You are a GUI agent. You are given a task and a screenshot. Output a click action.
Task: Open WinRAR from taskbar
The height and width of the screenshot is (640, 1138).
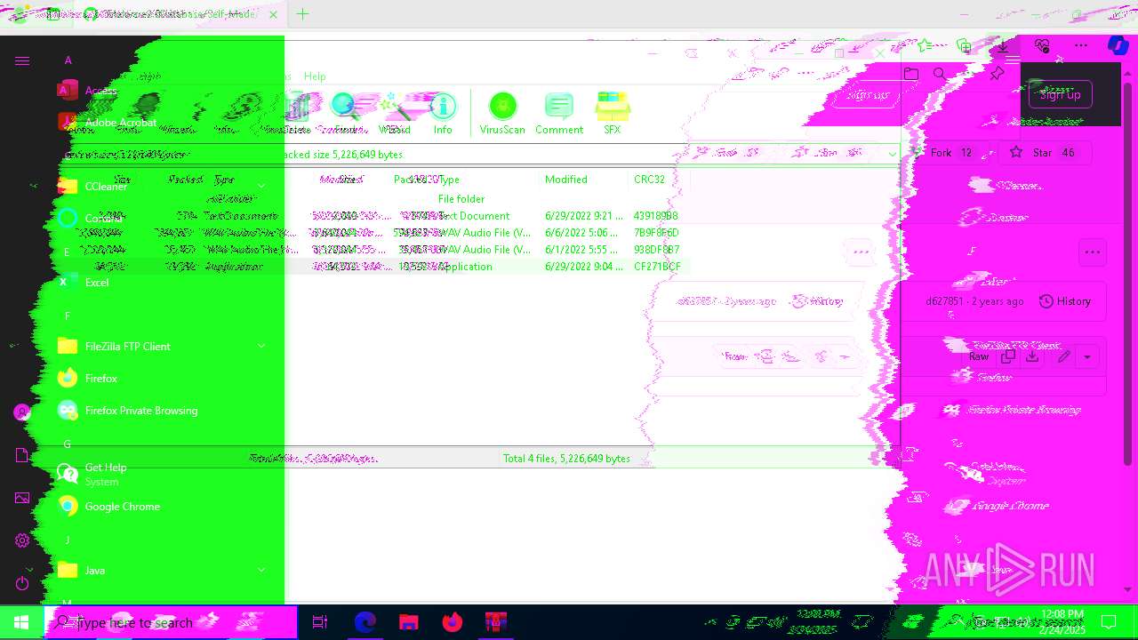tap(496, 622)
